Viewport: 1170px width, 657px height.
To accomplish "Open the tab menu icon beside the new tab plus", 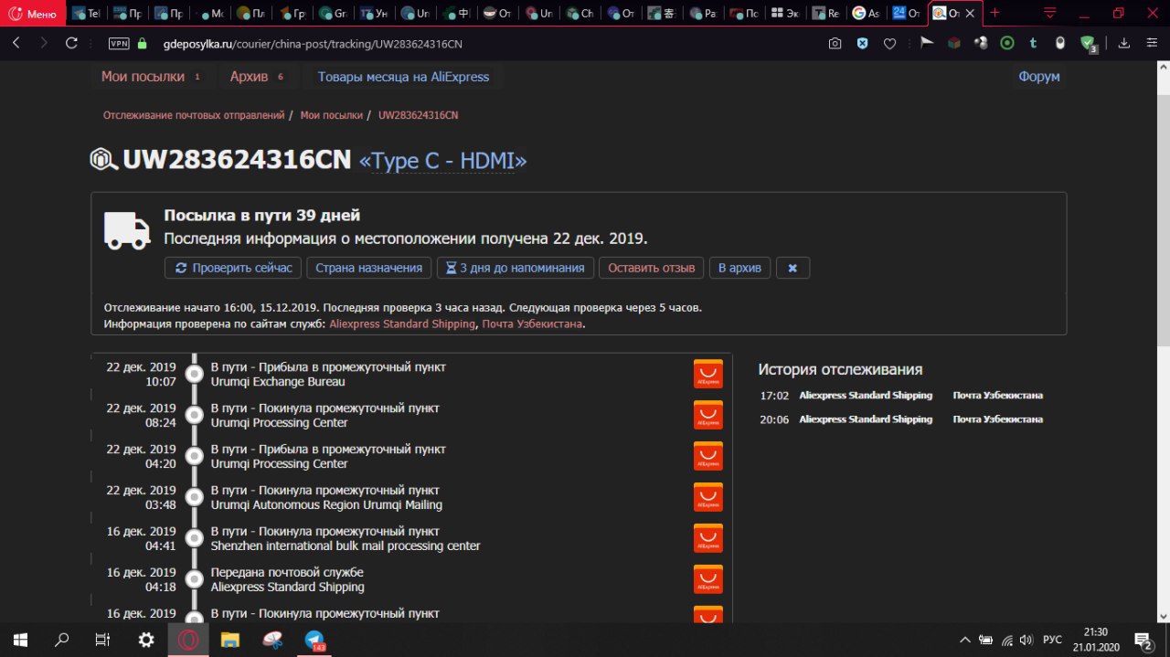I will [1049, 13].
